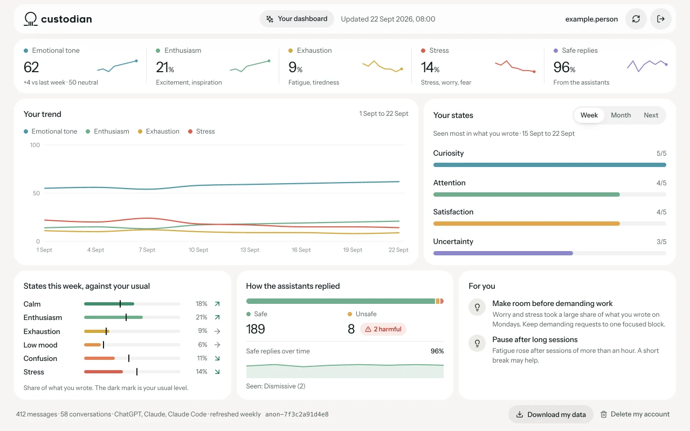Click the sign out icon button
The image size is (690, 431).
pos(661,19)
